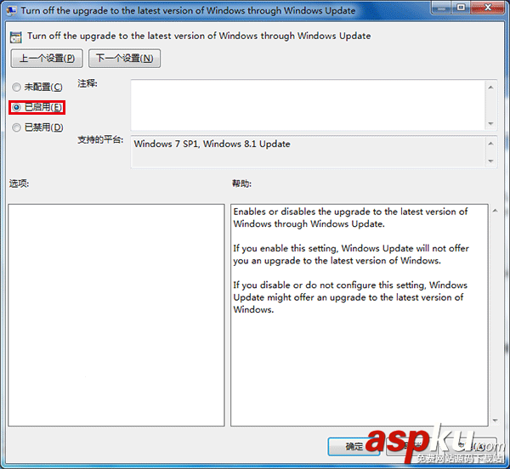Select the 未配置(C) radio button
Image resolution: width=510 pixels, height=469 pixels.
(16, 88)
